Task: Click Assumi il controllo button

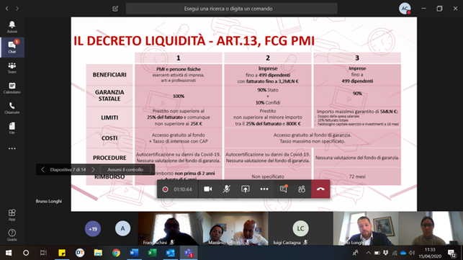Action: (x=125, y=169)
